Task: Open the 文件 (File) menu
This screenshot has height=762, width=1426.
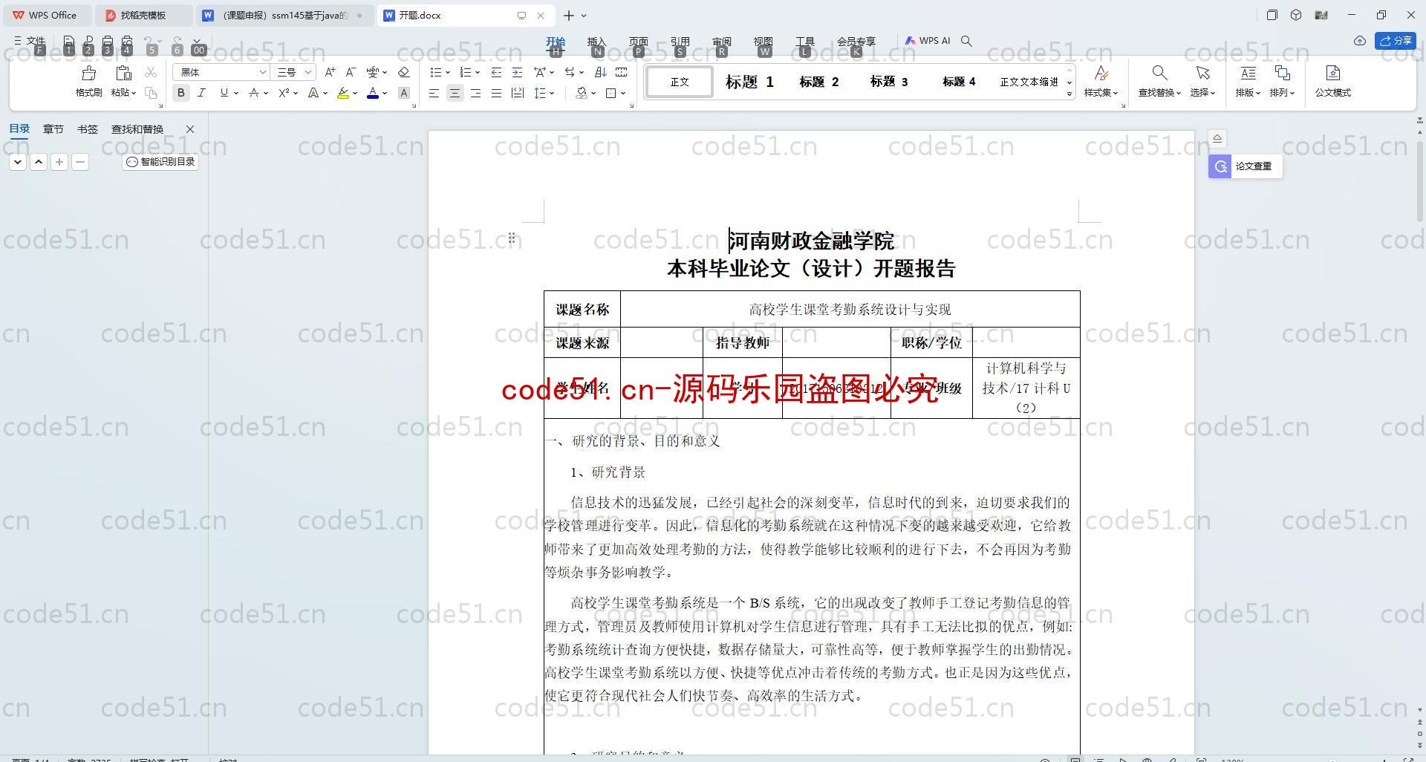Action: [x=30, y=41]
